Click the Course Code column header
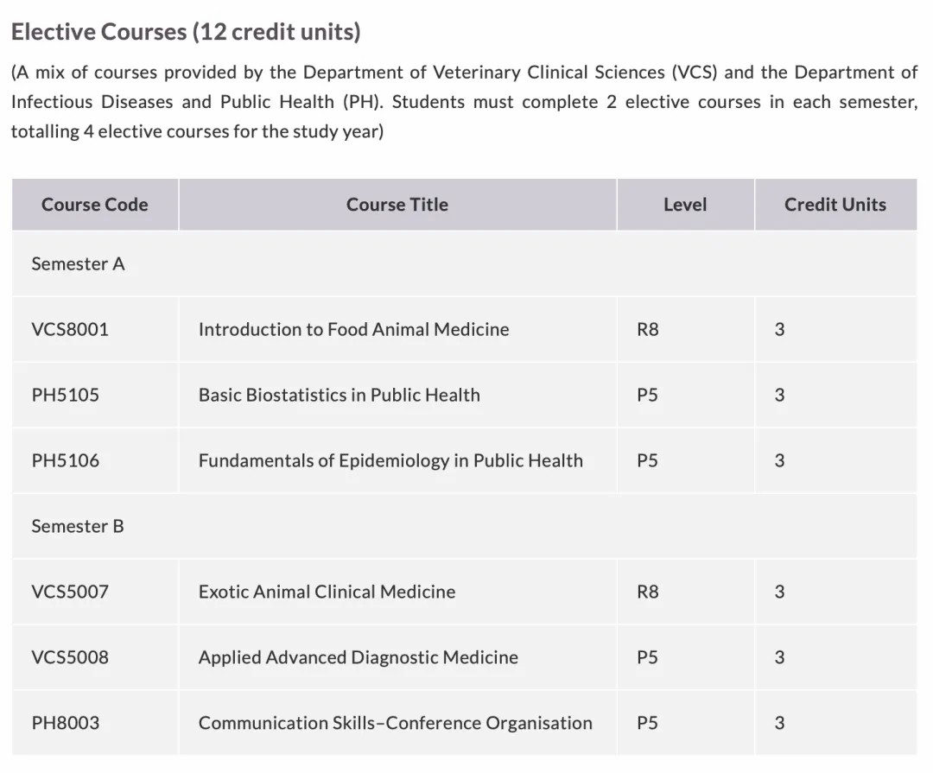 pyautogui.click(x=95, y=205)
